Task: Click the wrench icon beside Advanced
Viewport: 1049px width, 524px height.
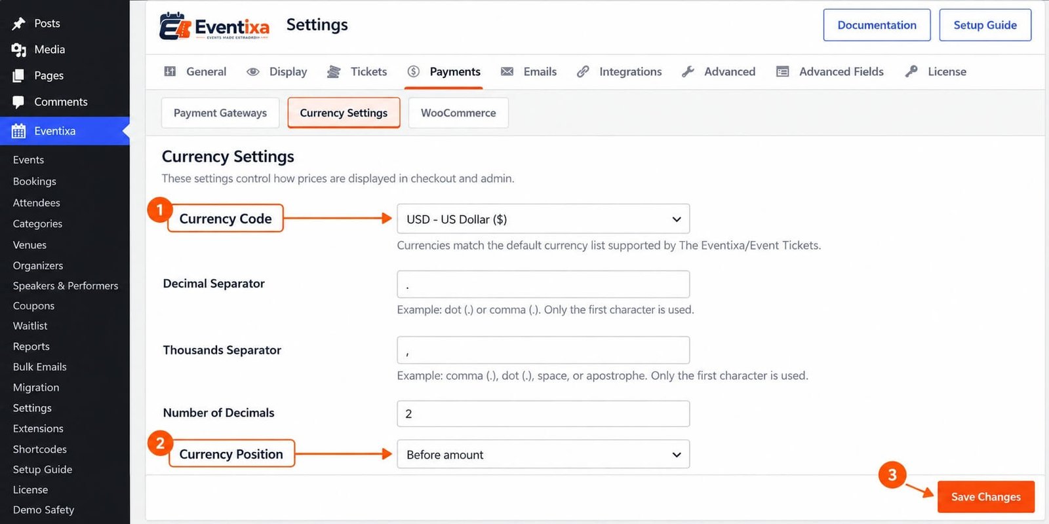Action: tap(688, 71)
